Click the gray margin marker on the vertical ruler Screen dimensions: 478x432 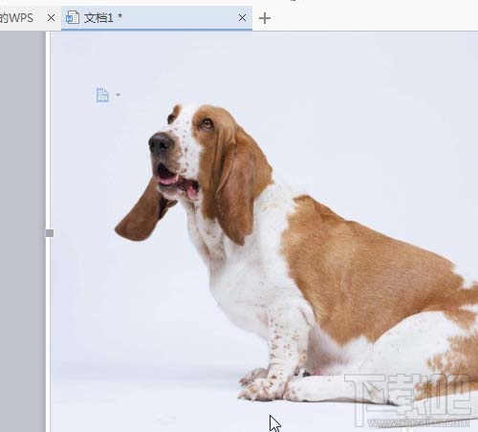(50, 233)
